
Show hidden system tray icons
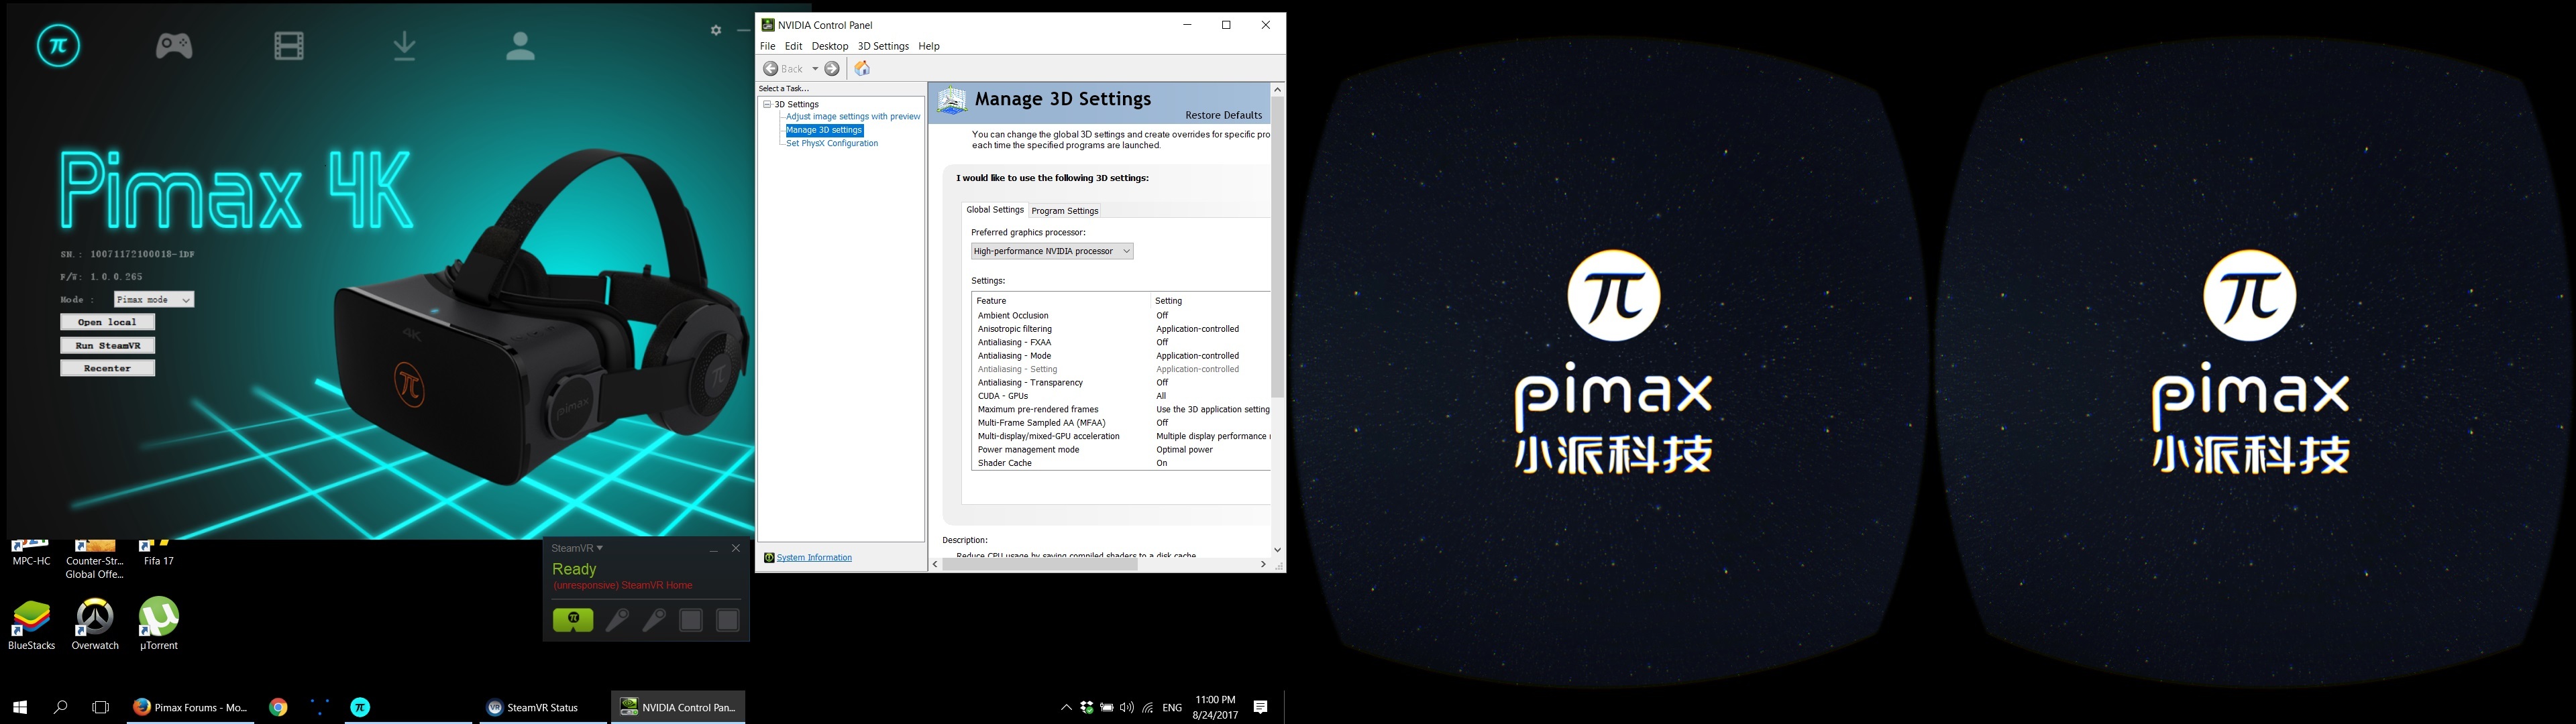click(1066, 707)
